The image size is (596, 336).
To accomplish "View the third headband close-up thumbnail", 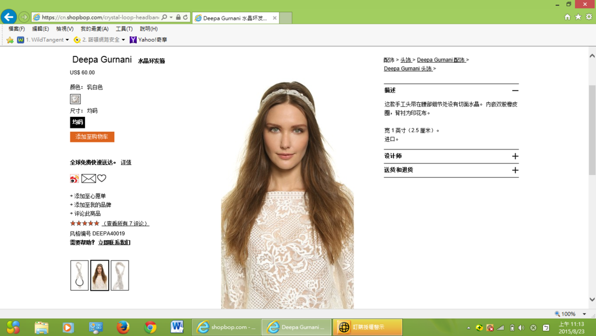I will click(x=120, y=276).
